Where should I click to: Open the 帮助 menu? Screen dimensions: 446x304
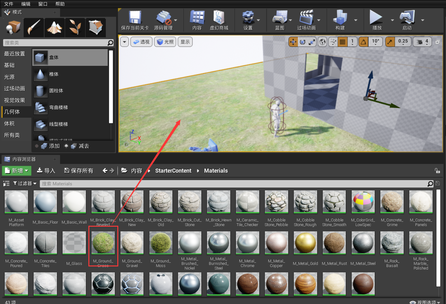click(x=60, y=4)
